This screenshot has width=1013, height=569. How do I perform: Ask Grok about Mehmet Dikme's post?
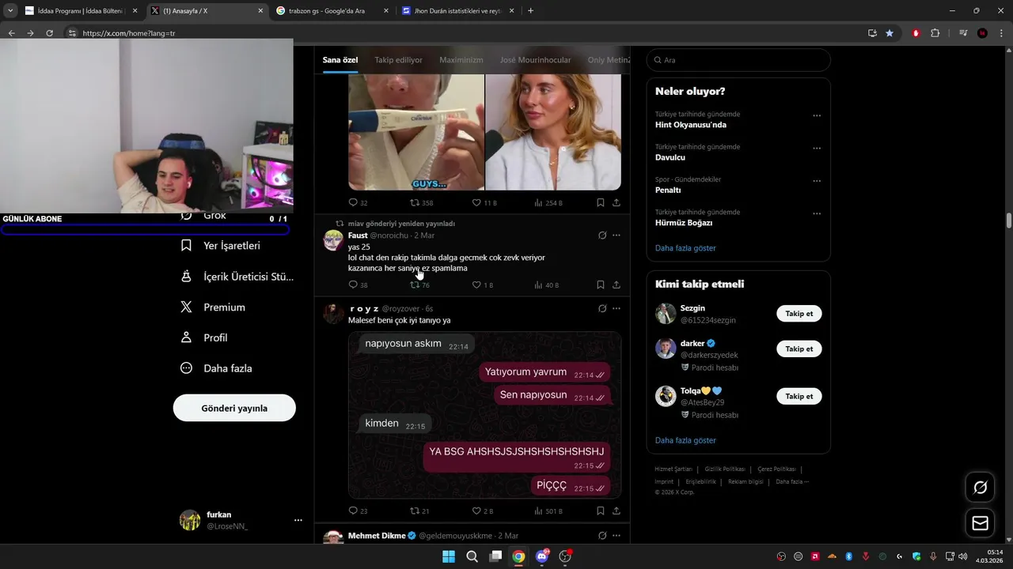602,535
